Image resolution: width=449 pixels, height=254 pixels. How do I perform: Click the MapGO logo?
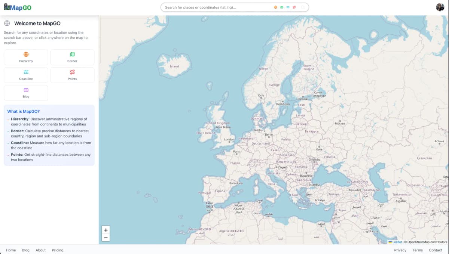click(x=17, y=7)
